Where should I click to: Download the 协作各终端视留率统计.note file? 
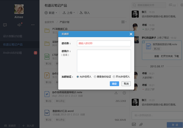tap(116, 93)
